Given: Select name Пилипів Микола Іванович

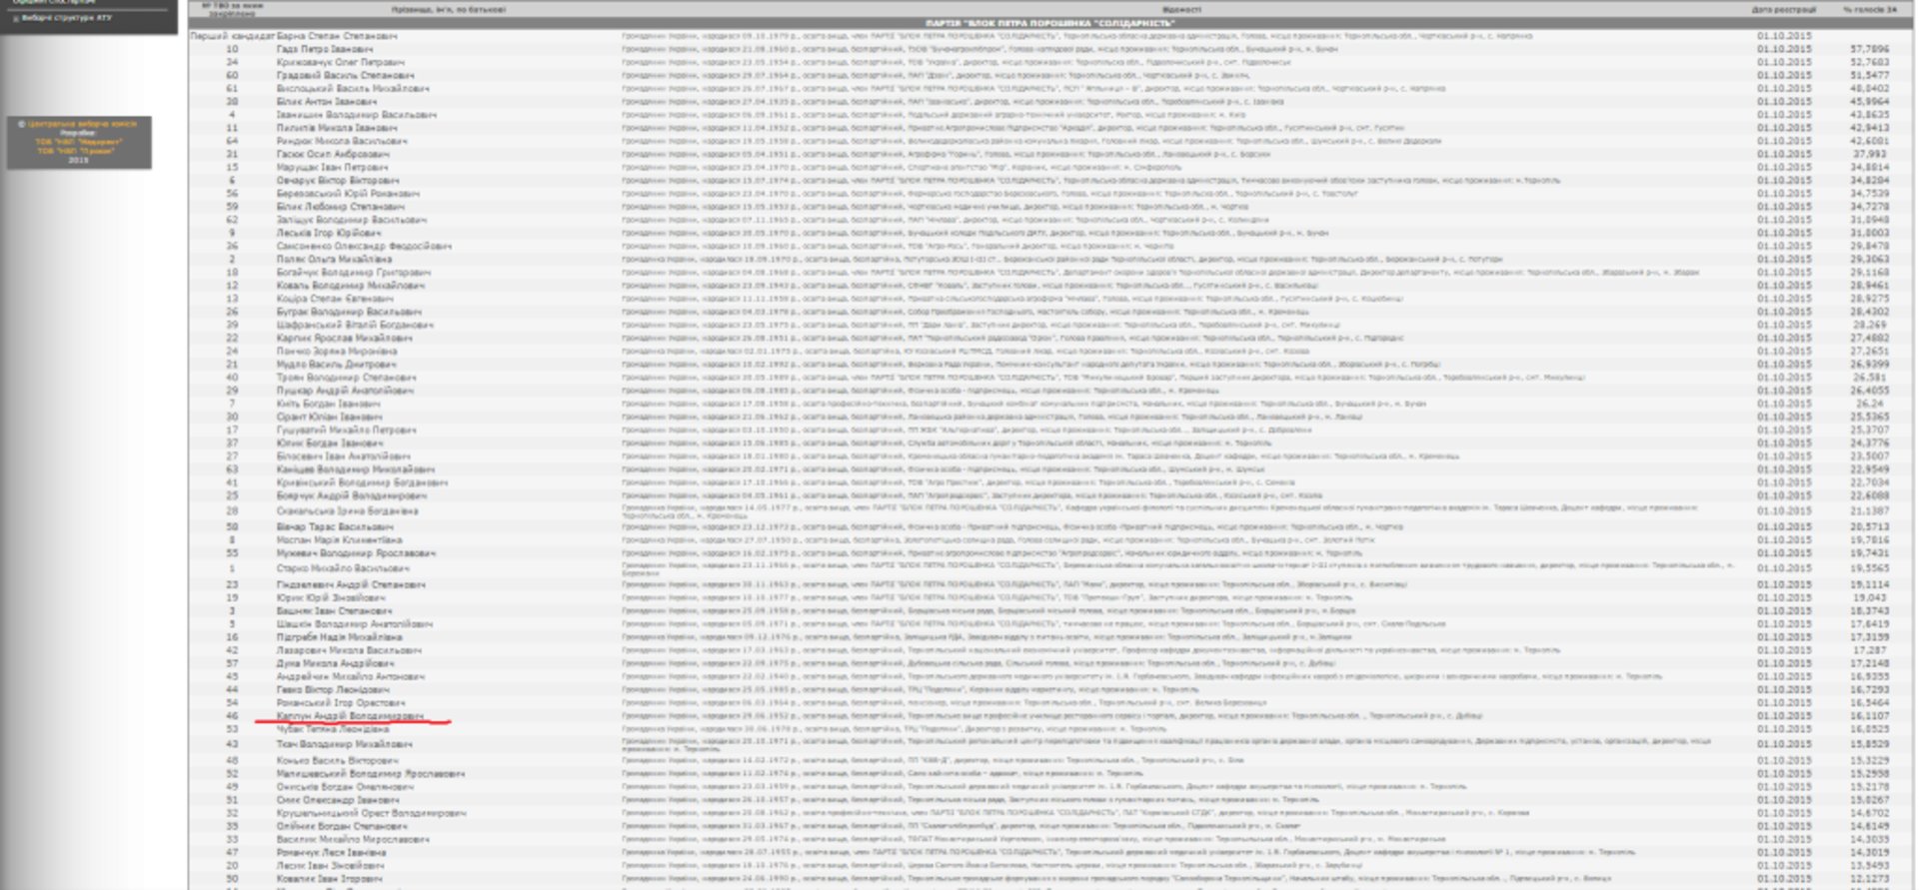Looking at the screenshot, I should point(337,128).
